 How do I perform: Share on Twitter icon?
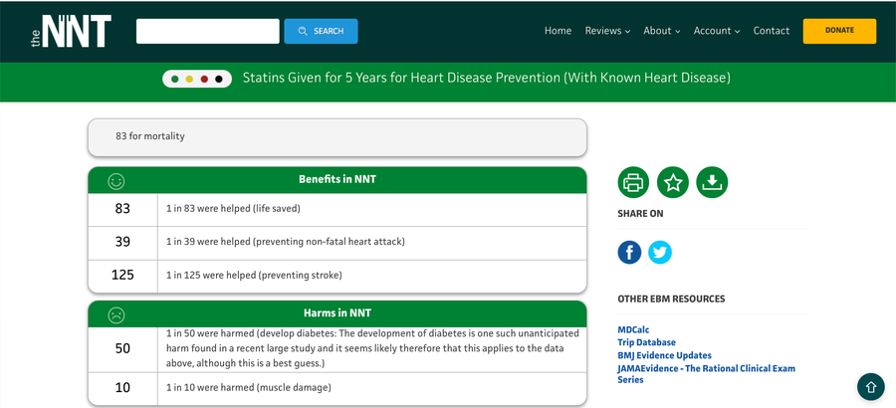pyautogui.click(x=660, y=252)
